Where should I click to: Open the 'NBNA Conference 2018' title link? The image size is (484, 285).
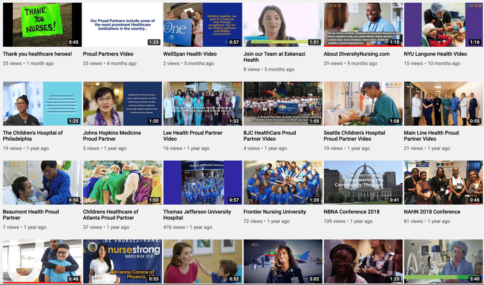point(352,211)
